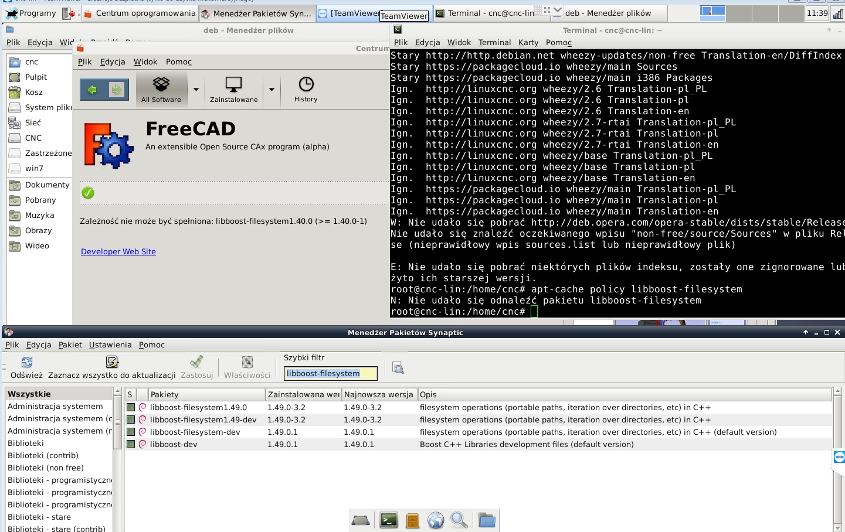Open Sieć network in file manager sidebar
This screenshot has height=532, width=845.
tap(33, 122)
